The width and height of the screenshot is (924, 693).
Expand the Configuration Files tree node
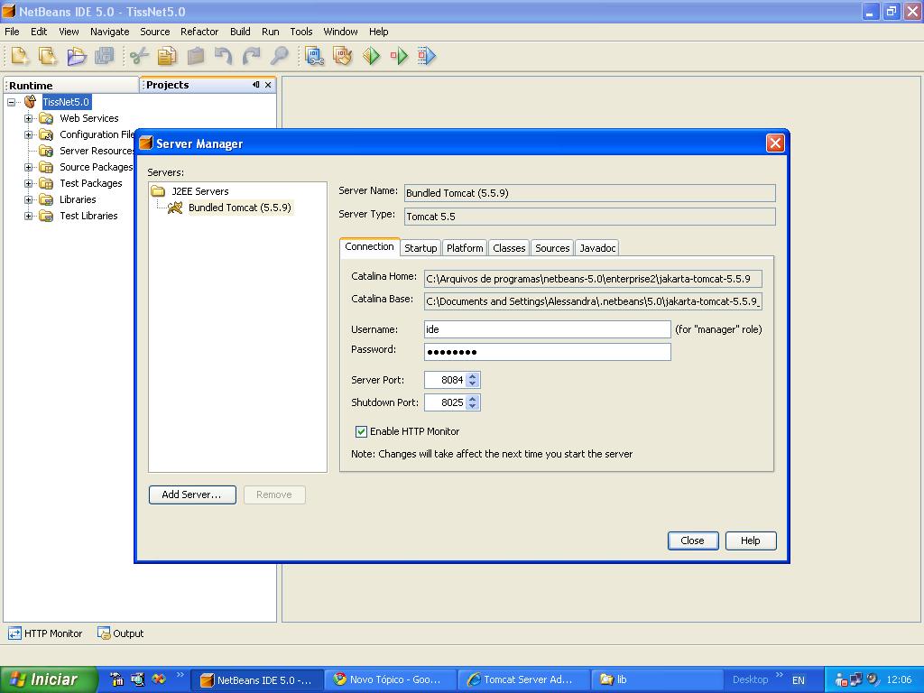tap(28, 135)
